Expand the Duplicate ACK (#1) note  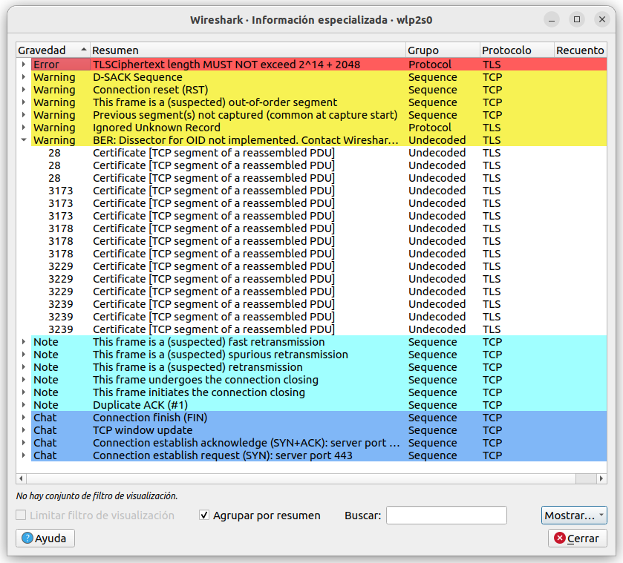pyautogui.click(x=24, y=405)
